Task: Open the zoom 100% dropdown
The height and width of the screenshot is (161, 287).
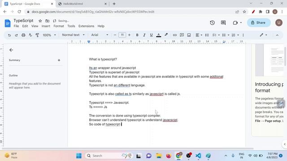Action: (49, 35)
